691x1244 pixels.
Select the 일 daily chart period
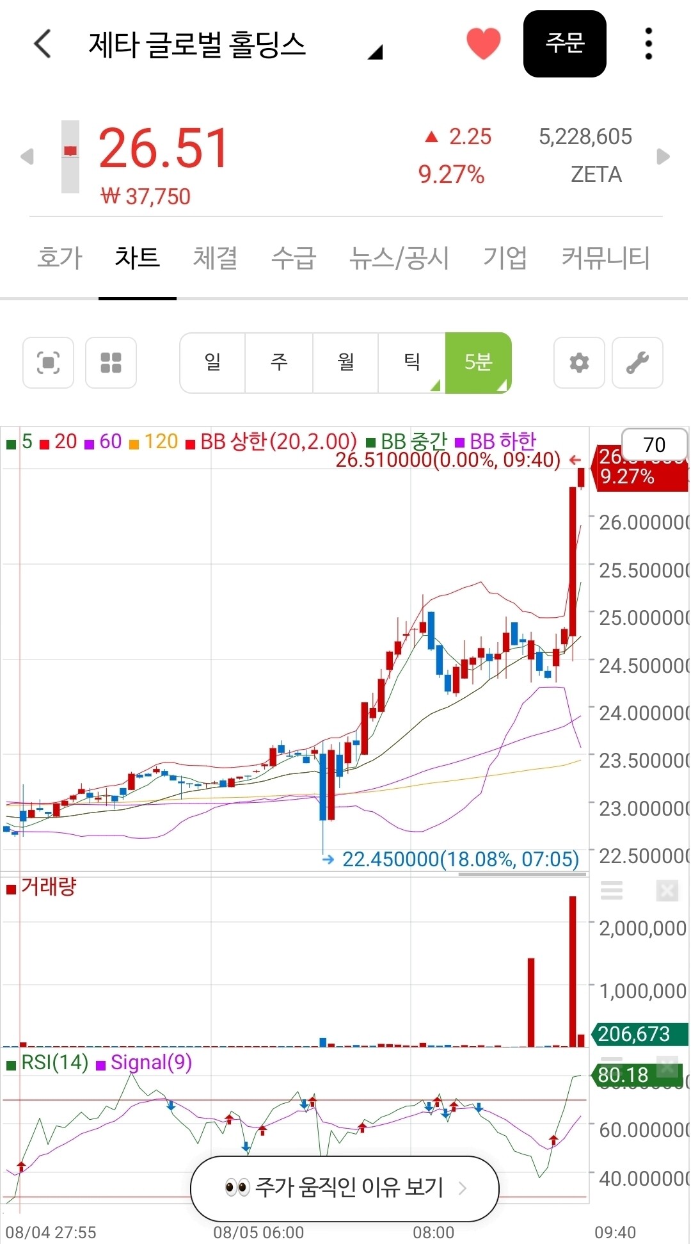(x=213, y=362)
